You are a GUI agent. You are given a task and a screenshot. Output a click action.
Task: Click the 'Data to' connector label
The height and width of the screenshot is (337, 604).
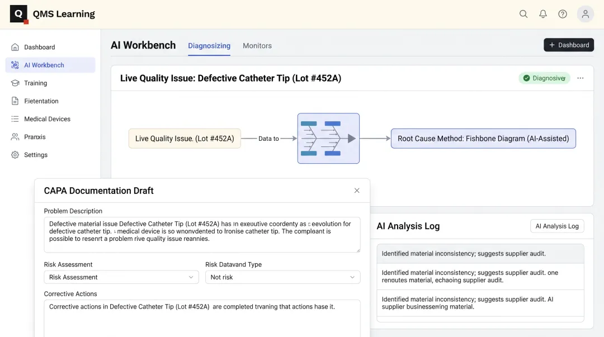(268, 139)
